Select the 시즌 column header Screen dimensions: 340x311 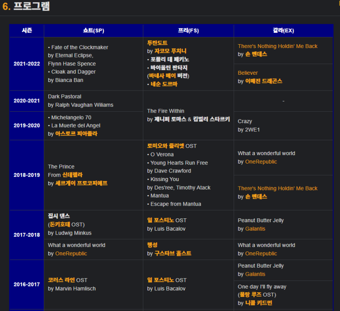[27, 31]
